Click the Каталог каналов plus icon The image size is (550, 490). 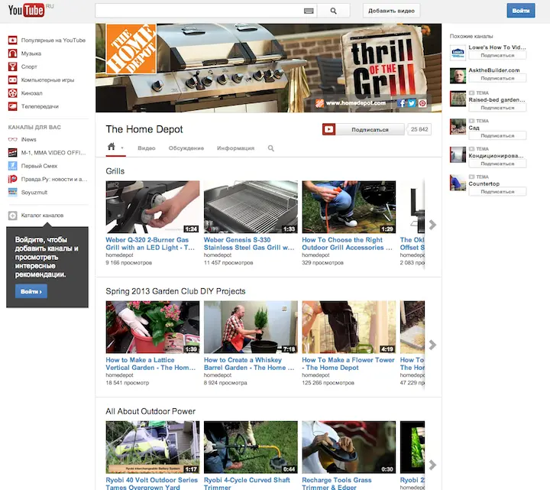pos(13,216)
